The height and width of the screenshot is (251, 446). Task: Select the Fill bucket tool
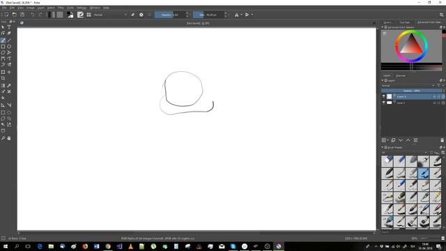[x=3, y=98]
